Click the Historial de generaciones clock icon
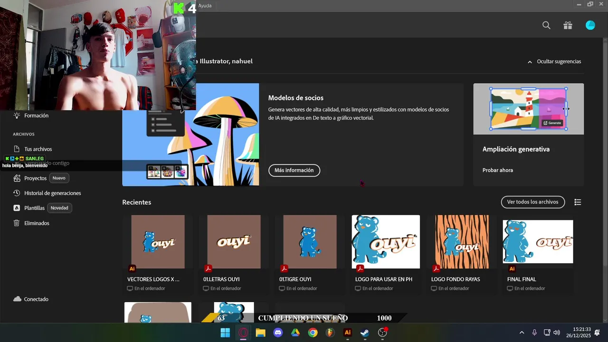This screenshot has width=608, height=342. pyautogui.click(x=17, y=193)
